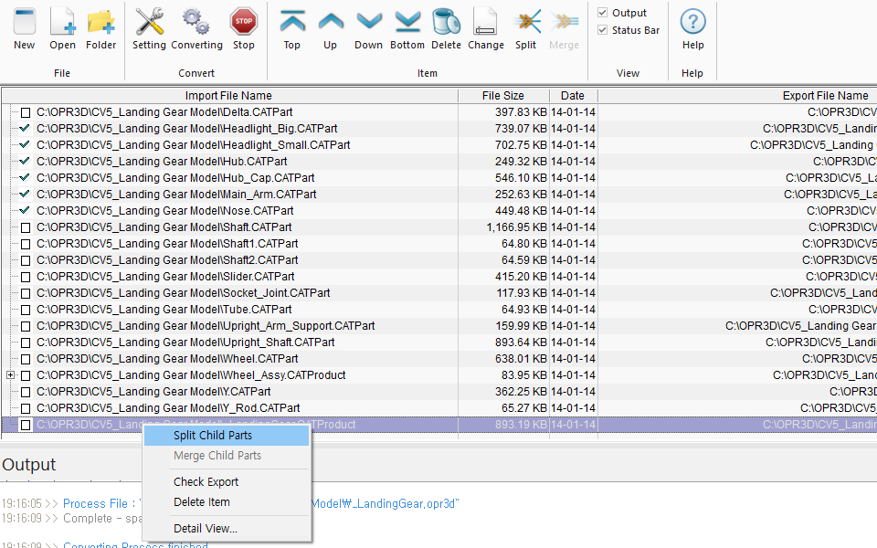Start conversion with the Converting icon
Viewport: 877px width, 548px height.
196,22
